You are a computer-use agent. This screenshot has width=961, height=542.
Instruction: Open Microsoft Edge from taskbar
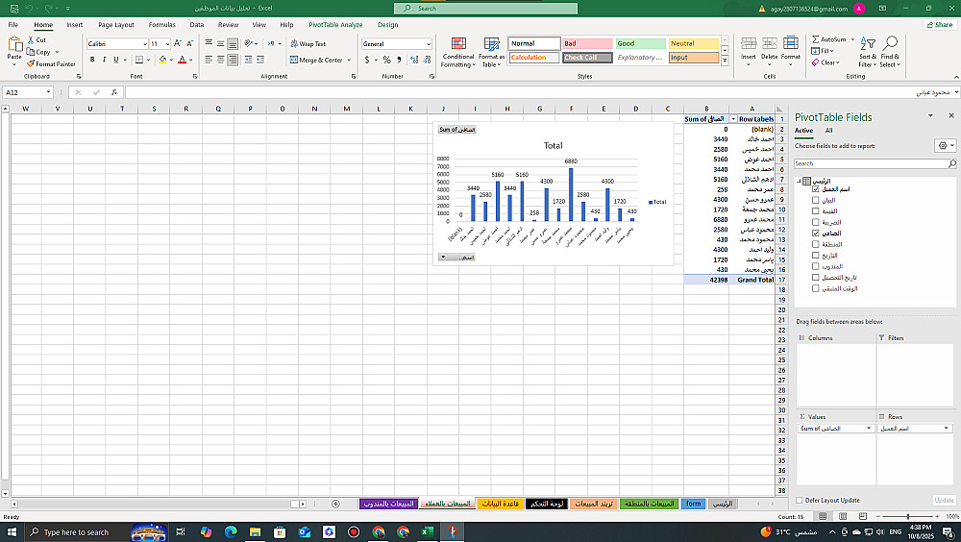tap(231, 531)
